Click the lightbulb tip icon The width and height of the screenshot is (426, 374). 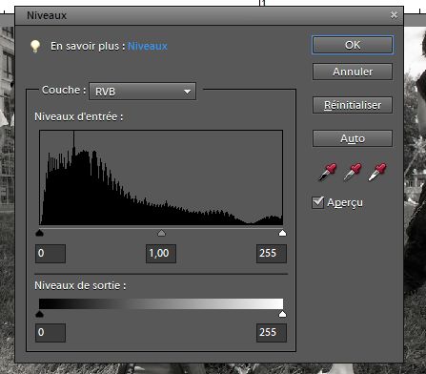coord(35,47)
